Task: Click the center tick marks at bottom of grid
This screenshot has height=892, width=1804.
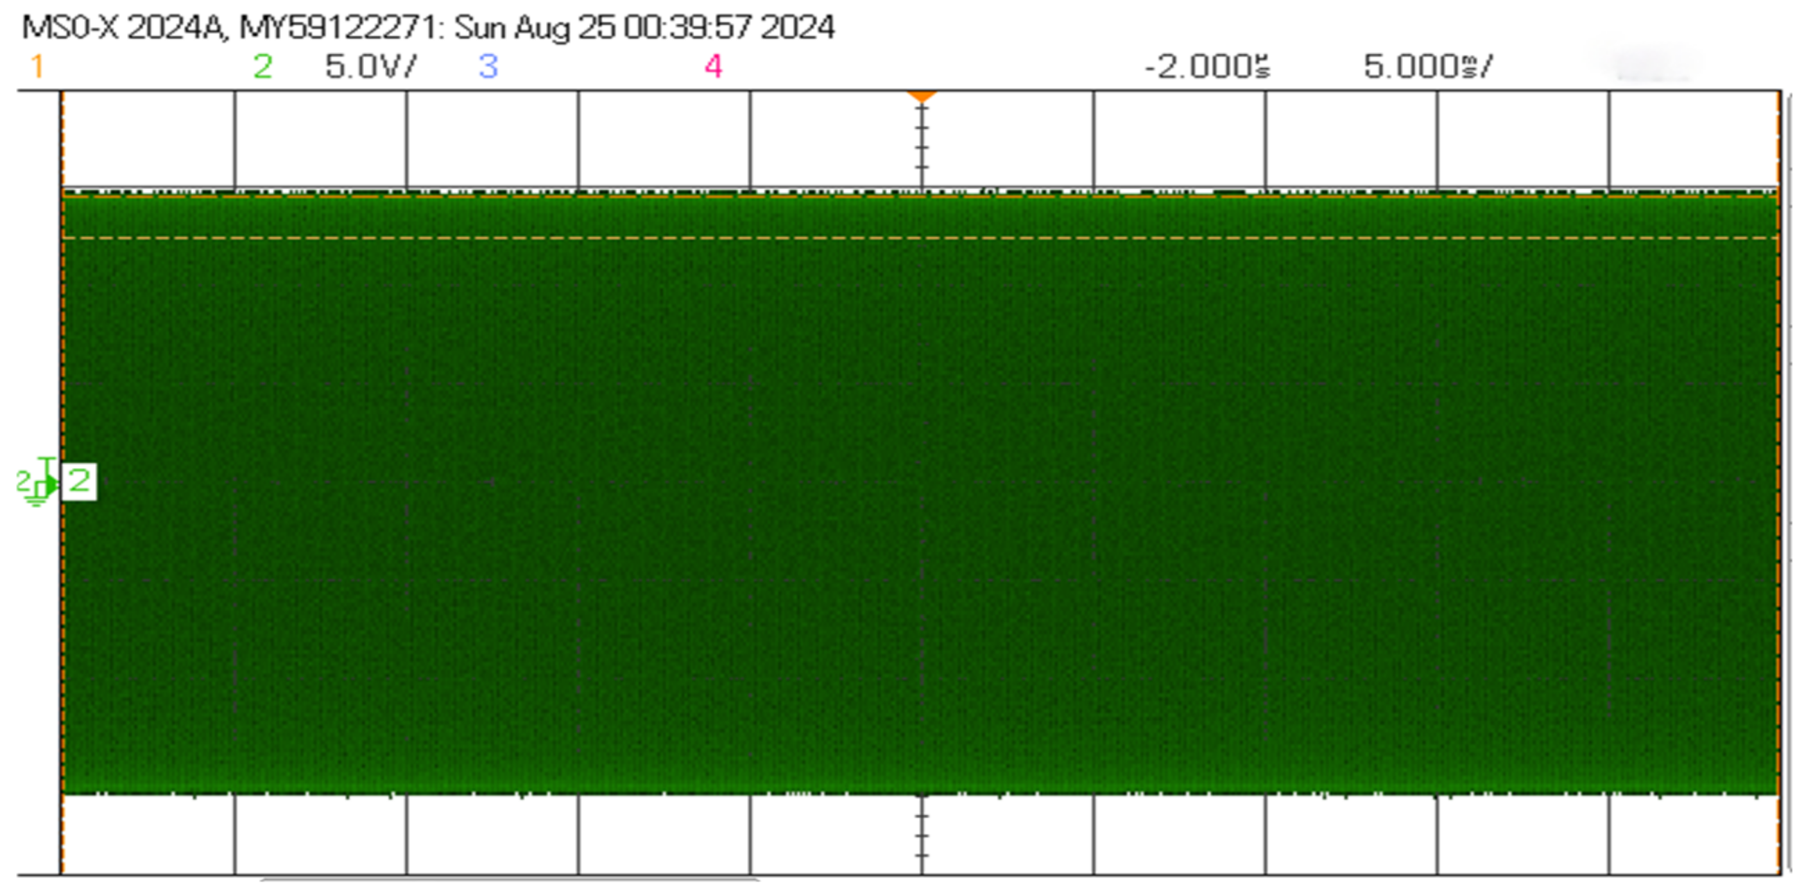Action: pos(922,836)
